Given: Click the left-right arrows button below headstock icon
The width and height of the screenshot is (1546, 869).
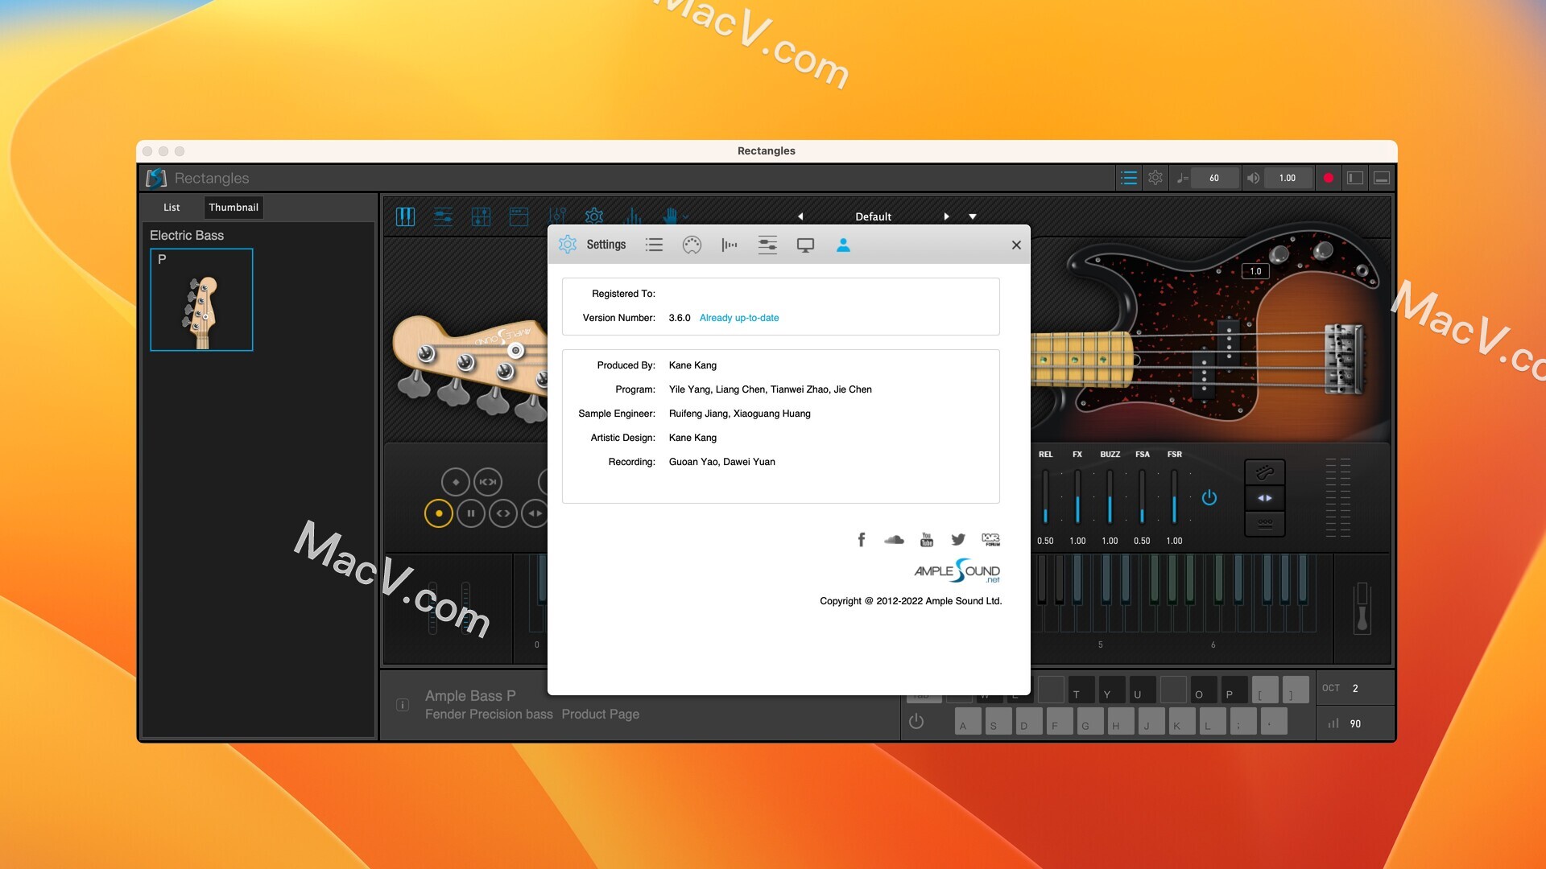Looking at the screenshot, I should pos(1265,498).
